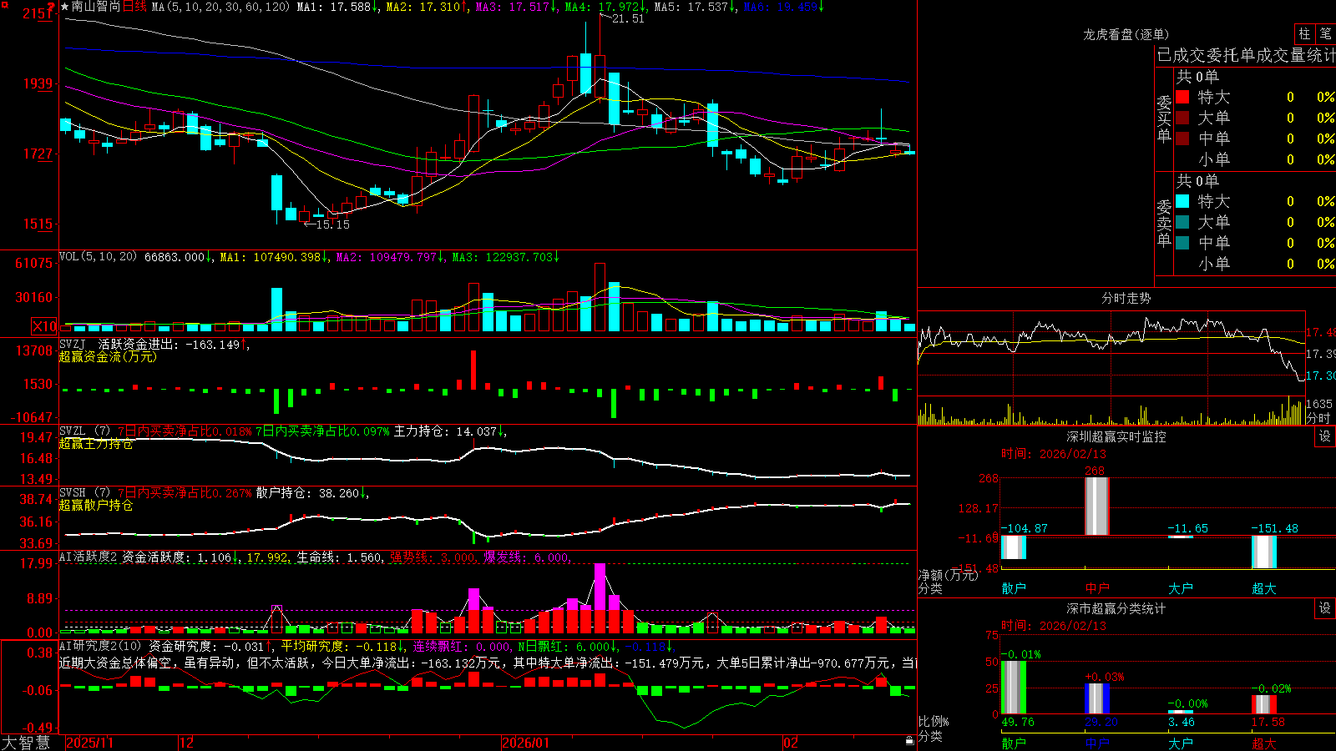Click the dark red 中单 buy-order swatch
Viewport: 1336px width, 751px height.
(x=1182, y=139)
